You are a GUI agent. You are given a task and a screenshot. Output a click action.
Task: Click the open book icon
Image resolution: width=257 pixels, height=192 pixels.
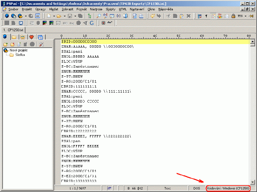pyautogui.click(x=125, y=16)
